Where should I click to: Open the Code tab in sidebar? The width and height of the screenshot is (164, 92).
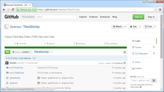[143, 41]
